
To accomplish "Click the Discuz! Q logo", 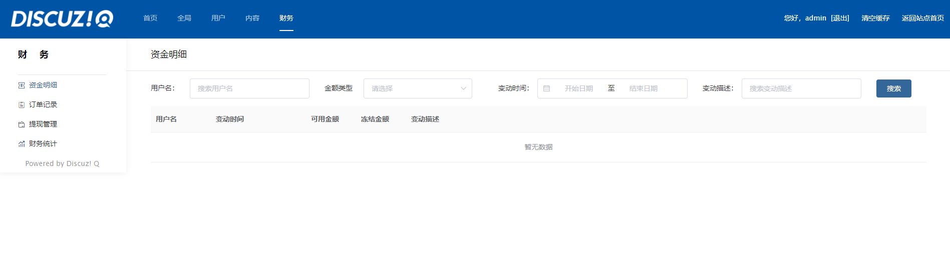I will click(62, 18).
